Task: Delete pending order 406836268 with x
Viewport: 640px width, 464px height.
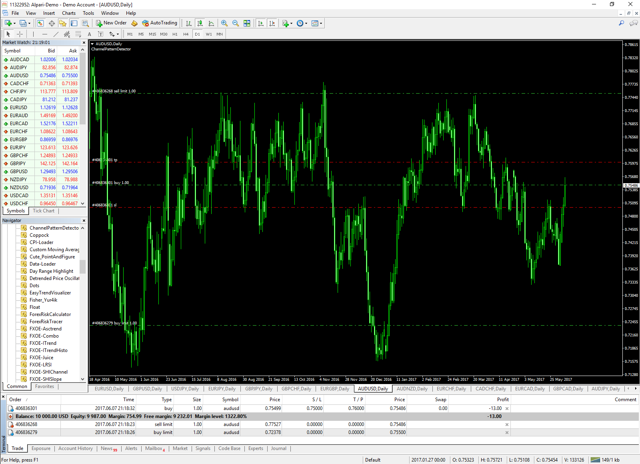Action: (507, 424)
